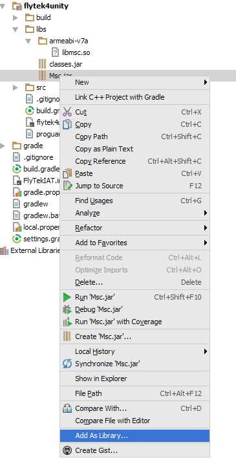Image resolution: width=236 pixels, height=462 pixels.
Task: Click the green Run 'Msc.jar' arrow icon
Action: point(67,297)
